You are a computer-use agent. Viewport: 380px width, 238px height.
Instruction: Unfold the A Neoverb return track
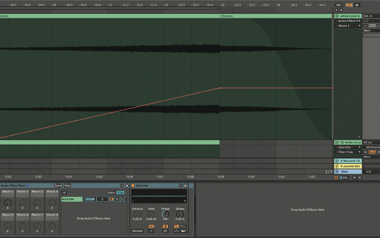coord(337,161)
